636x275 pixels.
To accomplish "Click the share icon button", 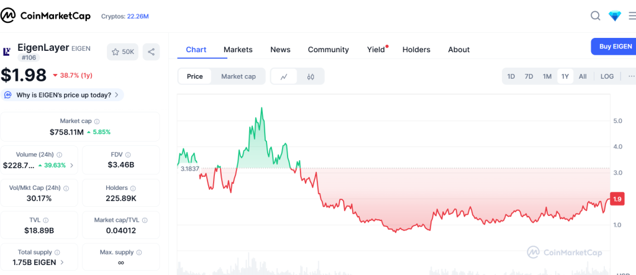I will 151,52.
